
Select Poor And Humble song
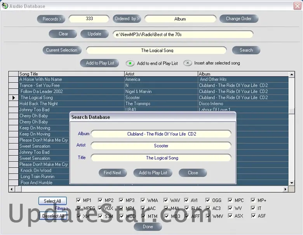click(44, 183)
